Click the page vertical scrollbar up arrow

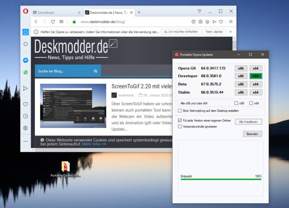tap(234, 39)
